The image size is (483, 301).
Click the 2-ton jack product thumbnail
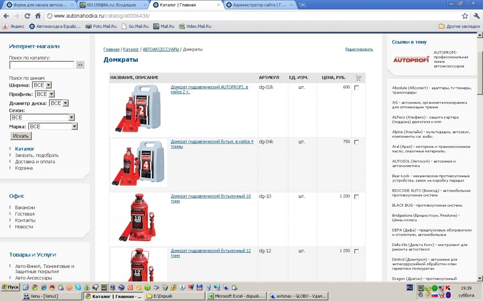(138, 109)
